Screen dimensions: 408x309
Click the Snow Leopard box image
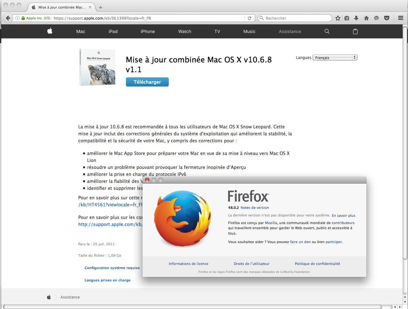pyautogui.click(x=97, y=67)
